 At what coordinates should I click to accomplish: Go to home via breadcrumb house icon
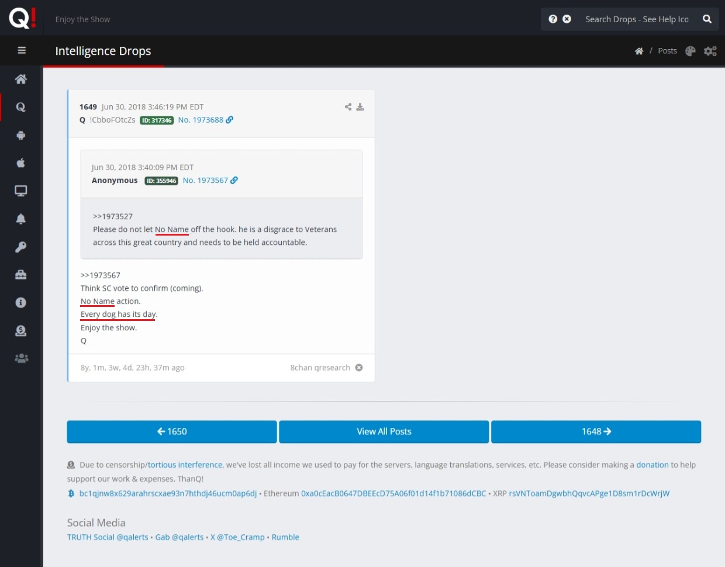point(639,51)
